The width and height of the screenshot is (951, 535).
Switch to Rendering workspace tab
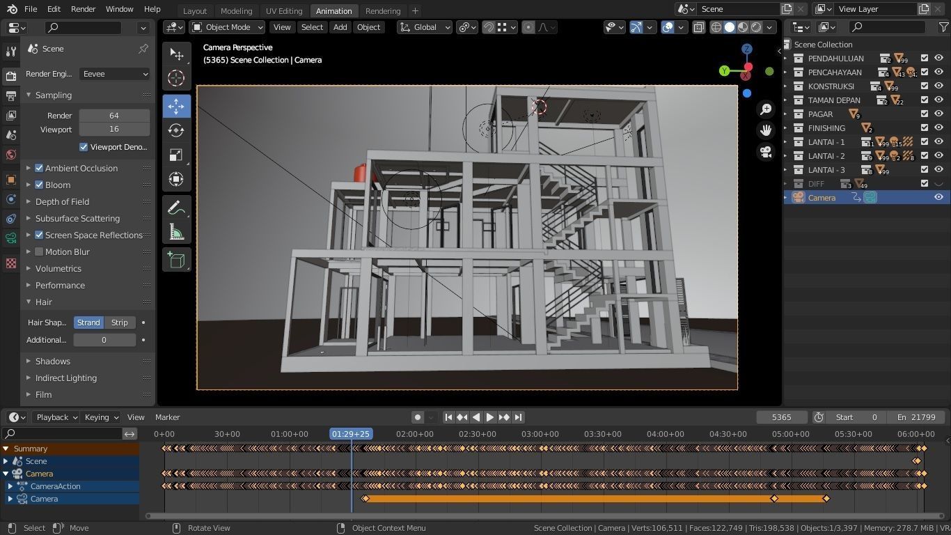[x=383, y=11]
